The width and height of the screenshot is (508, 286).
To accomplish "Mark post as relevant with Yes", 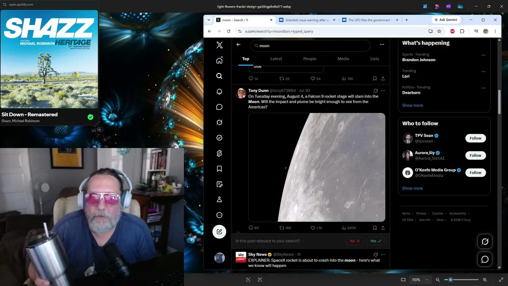I will [x=375, y=241].
